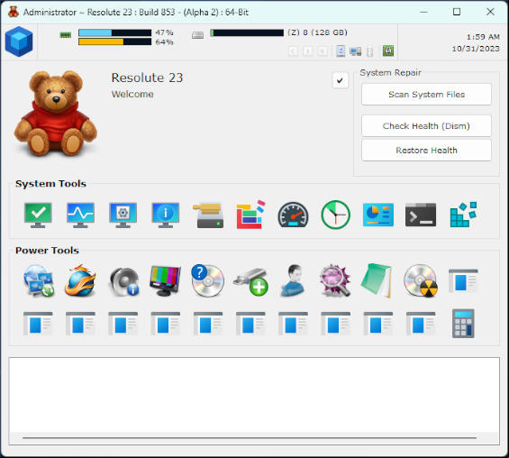Toggle the checkmark box beside Welcome
Screen dimensions: 509x458
pyautogui.click(x=341, y=80)
